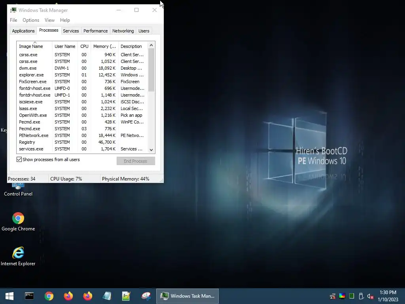This screenshot has height=304, width=405.
Task: Sort by User Name column header
Action: click(x=65, y=46)
